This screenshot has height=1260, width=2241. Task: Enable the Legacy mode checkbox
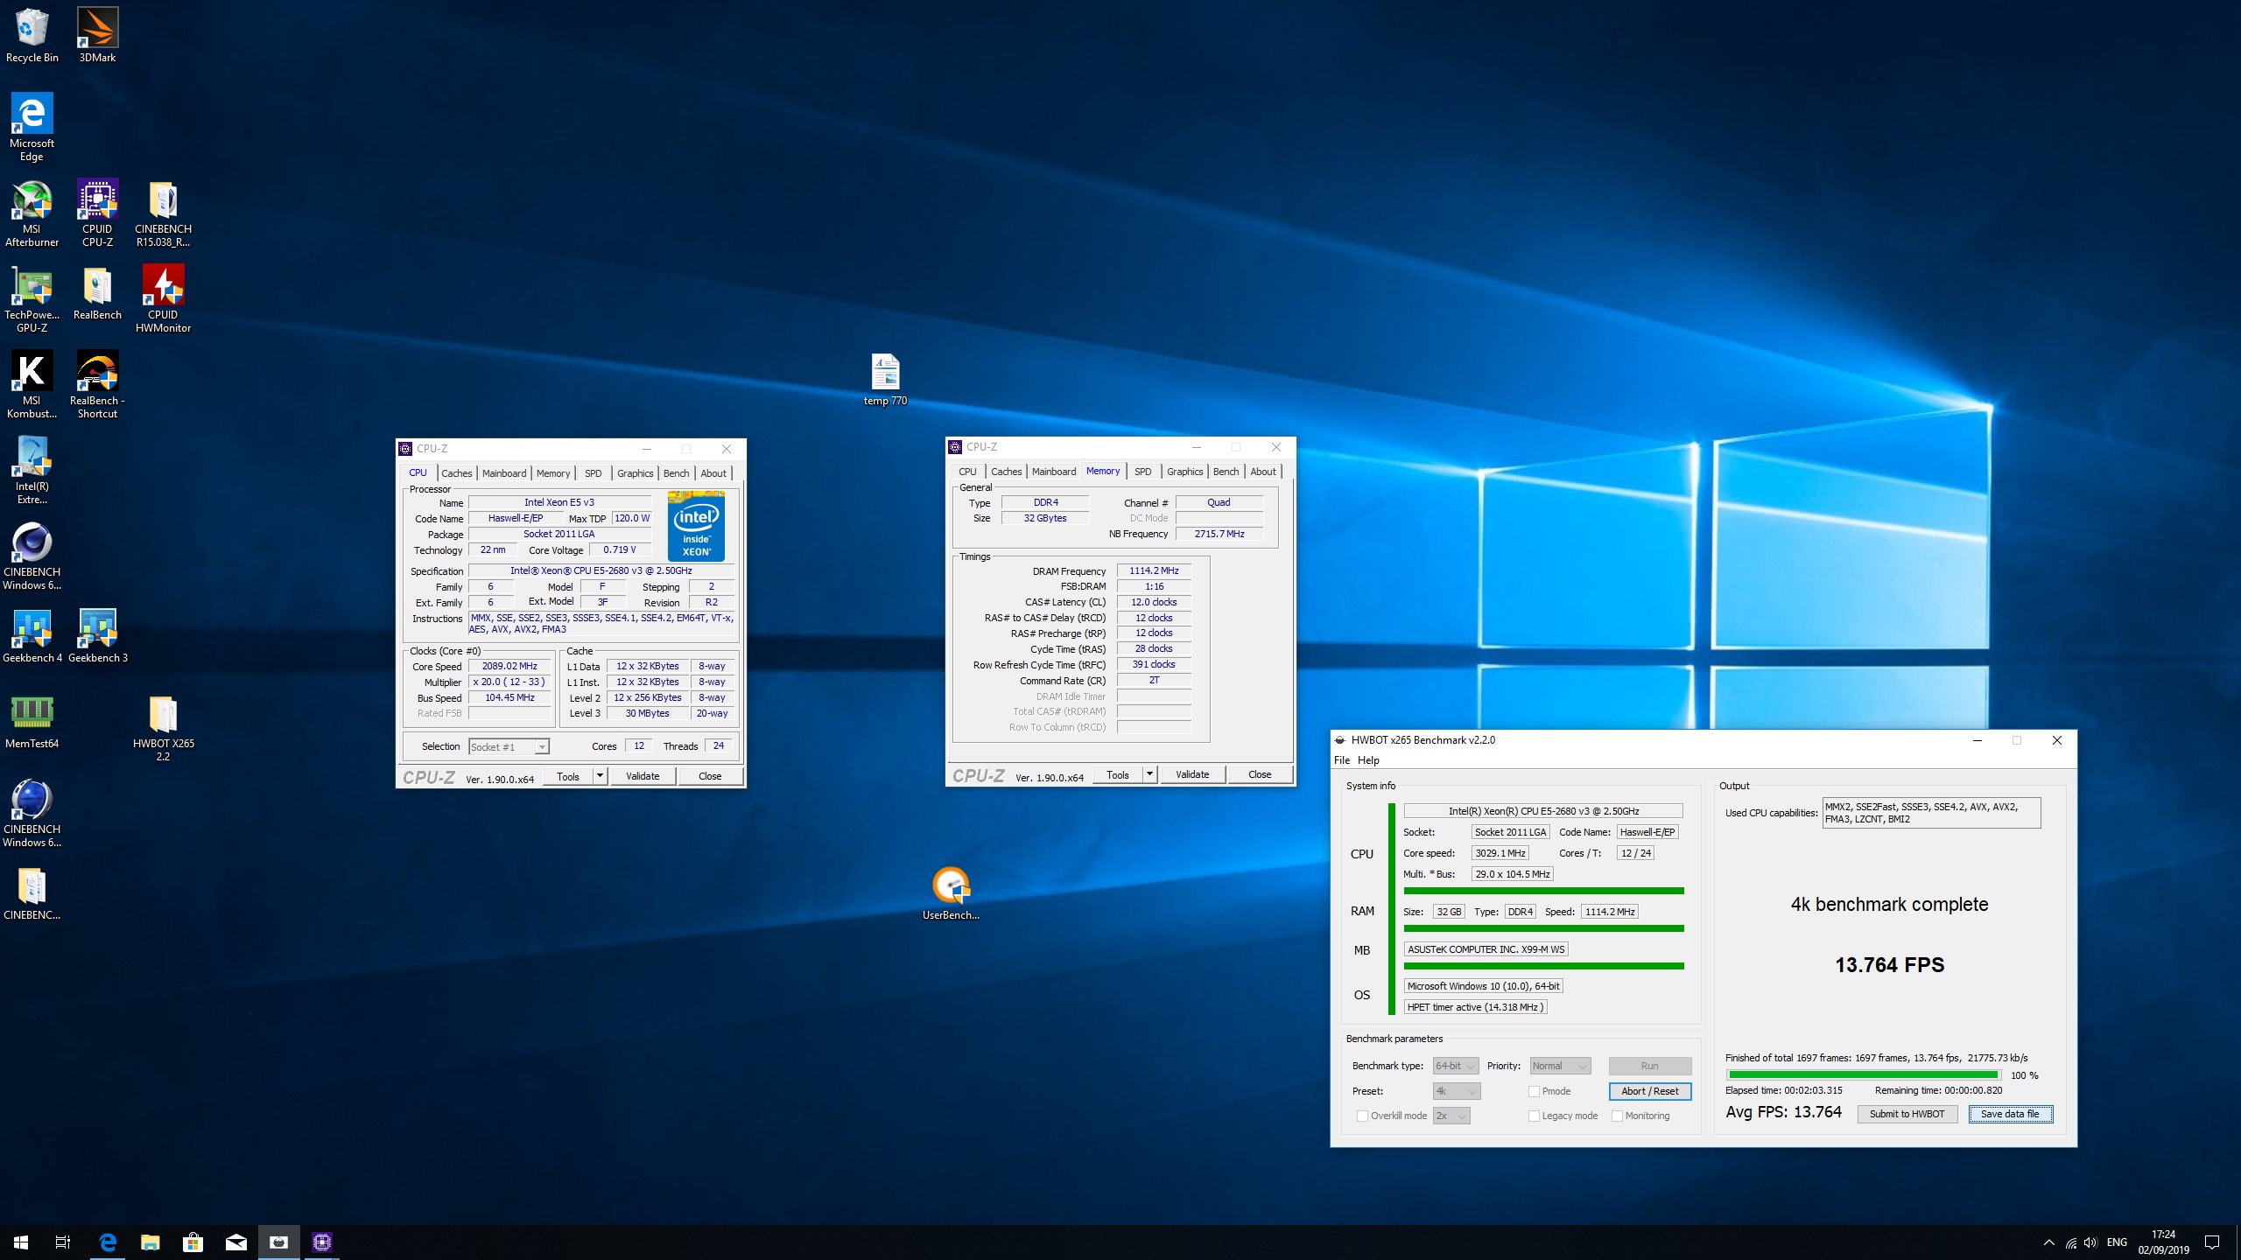coord(1534,1116)
